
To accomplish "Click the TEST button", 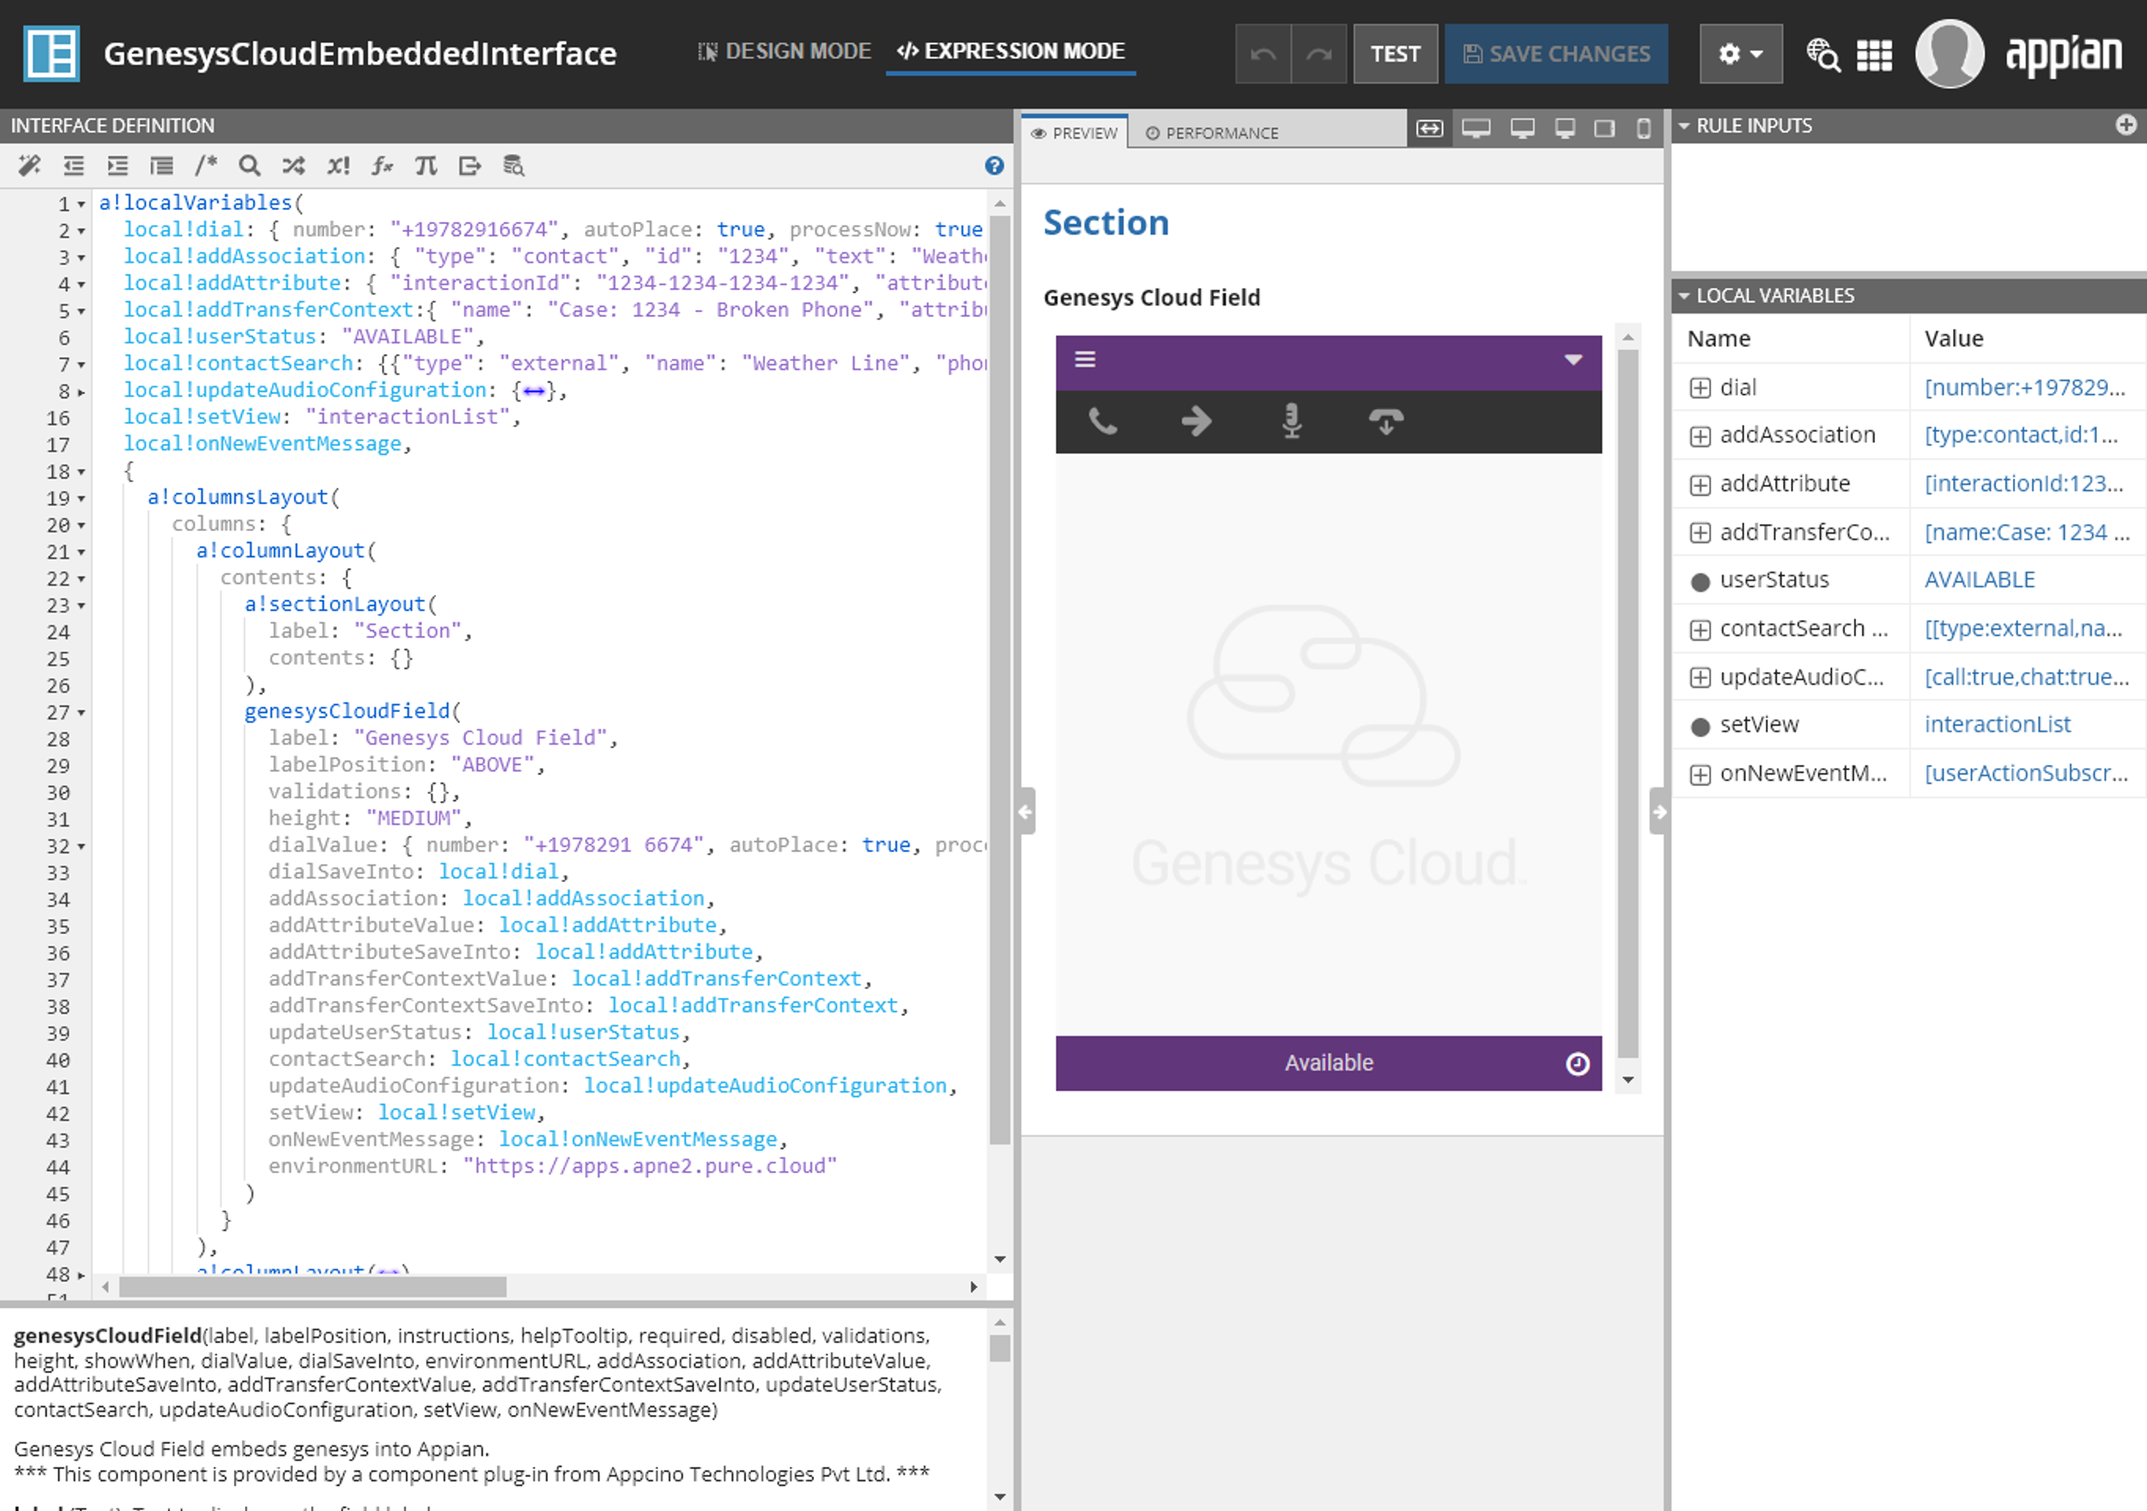I will point(1395,53).
